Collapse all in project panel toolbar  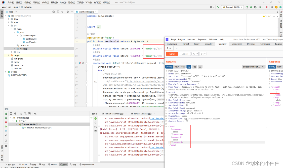pyautogui.click(x=62, y=12)
